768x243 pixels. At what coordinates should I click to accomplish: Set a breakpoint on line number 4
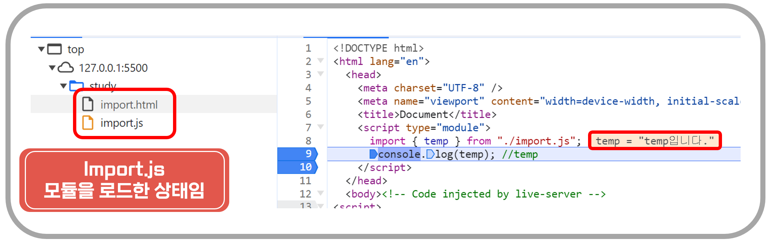tap(308, 88)
